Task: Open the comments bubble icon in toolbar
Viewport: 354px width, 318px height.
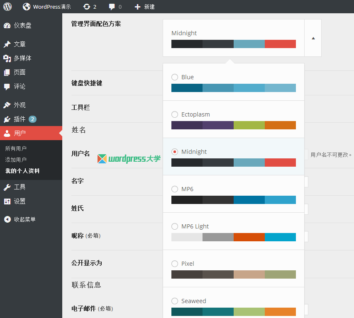Action: 112,7
